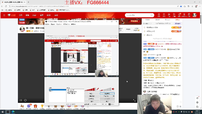Open the Tasks (任务) icon in header
This screenshot has height=114, width=202.
click(189, 15)
